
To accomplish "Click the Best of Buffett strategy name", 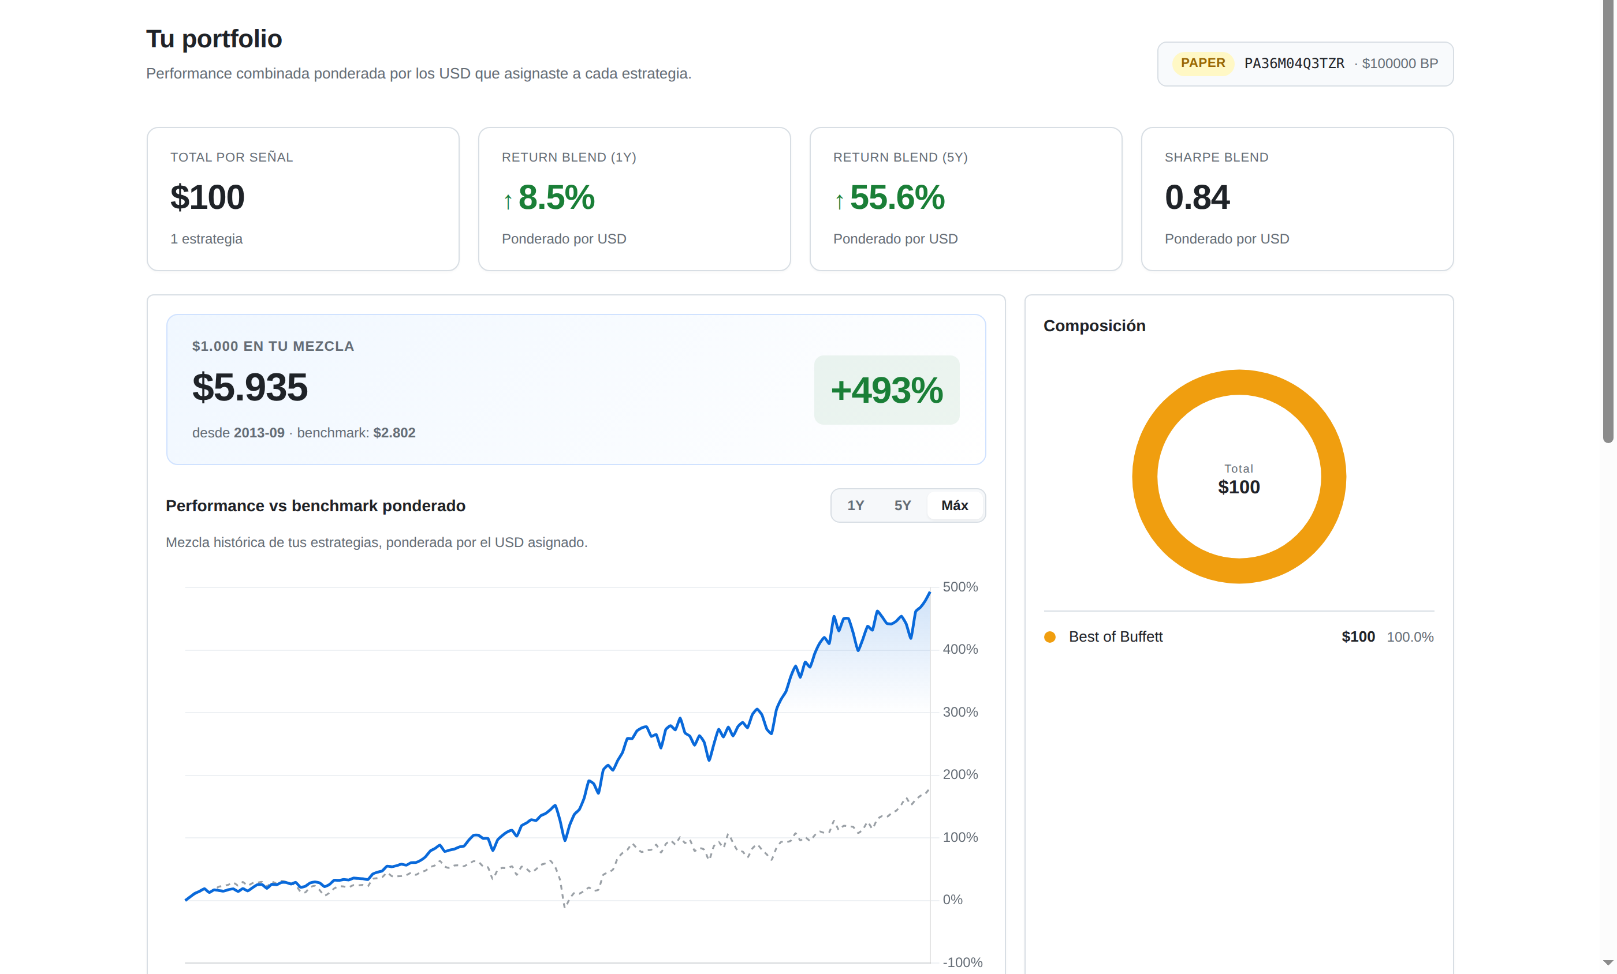I will 1115,637.
